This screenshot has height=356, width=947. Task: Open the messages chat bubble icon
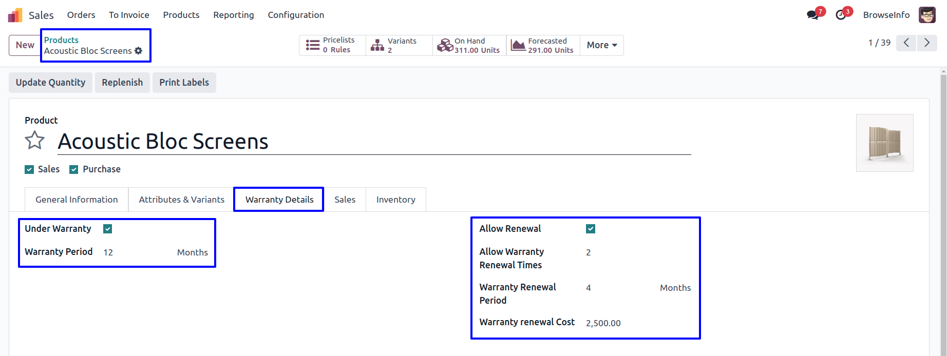[x=812, y=15]
